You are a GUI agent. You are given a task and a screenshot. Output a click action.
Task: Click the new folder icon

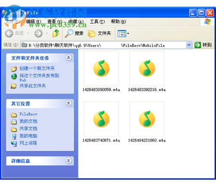14,69
